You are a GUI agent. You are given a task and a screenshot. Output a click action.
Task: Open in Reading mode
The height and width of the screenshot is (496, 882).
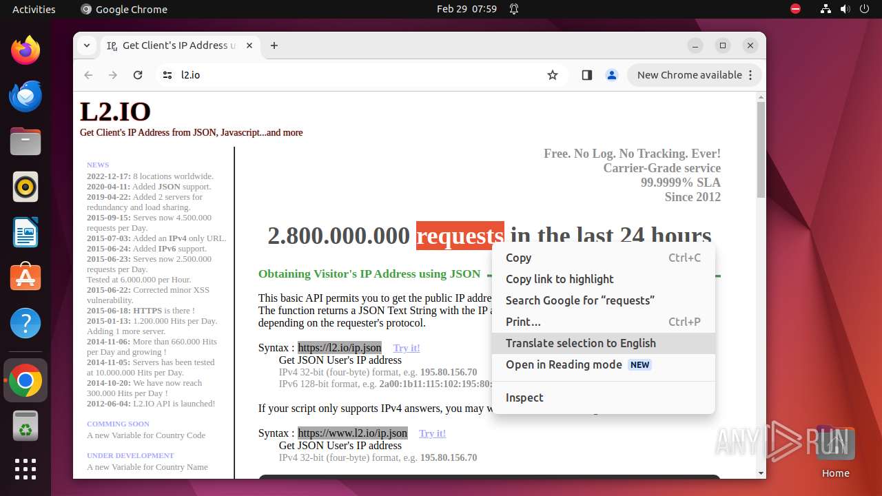(604, 364)
